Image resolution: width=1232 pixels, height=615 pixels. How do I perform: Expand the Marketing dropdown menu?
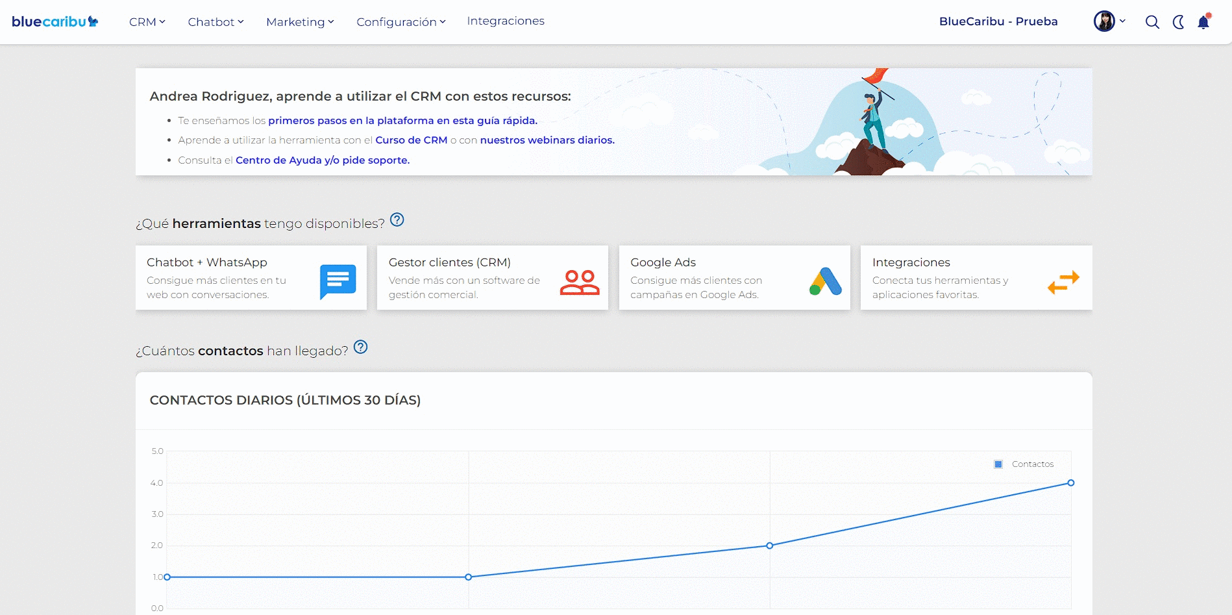tap(300, 22)
